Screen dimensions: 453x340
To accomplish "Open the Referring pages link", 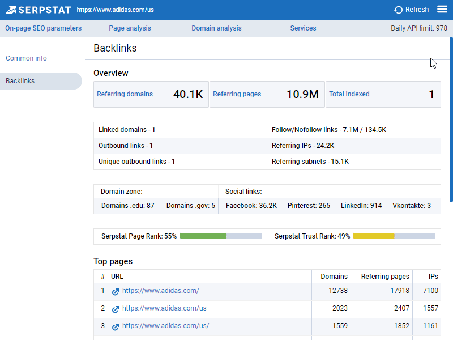I will click(237, 94).
